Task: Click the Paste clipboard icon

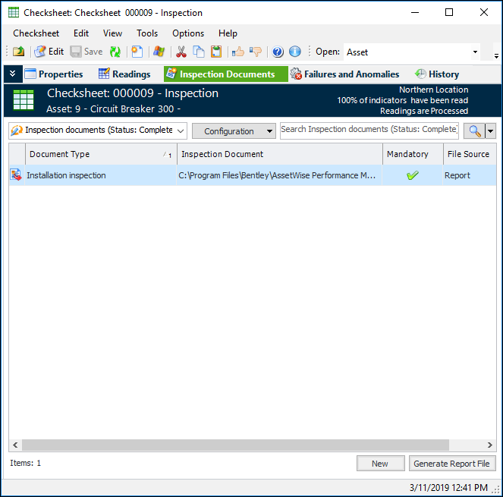Action: coord(216,52)
